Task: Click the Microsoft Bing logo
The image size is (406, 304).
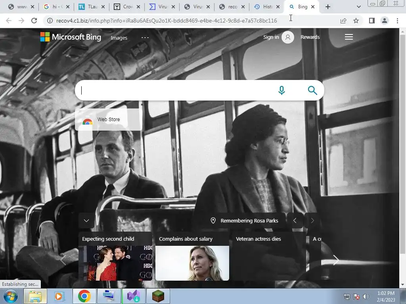Action: click(x=71, y=37)
